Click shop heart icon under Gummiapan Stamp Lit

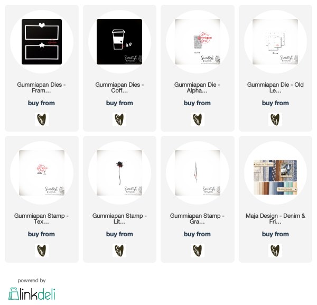coord(119,251)
